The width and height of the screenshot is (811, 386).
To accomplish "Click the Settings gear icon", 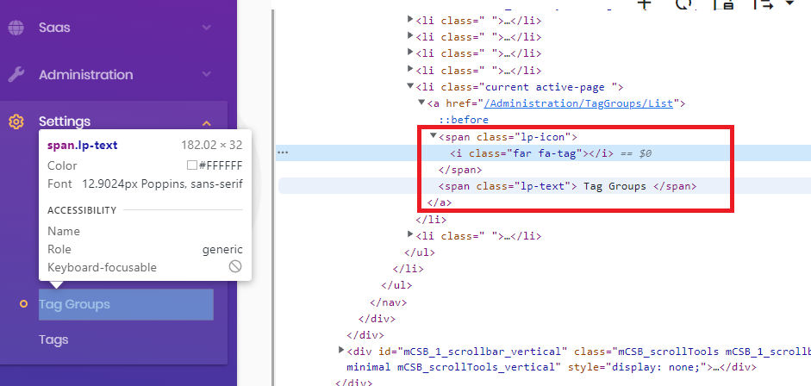I will [x=16, y=121].
